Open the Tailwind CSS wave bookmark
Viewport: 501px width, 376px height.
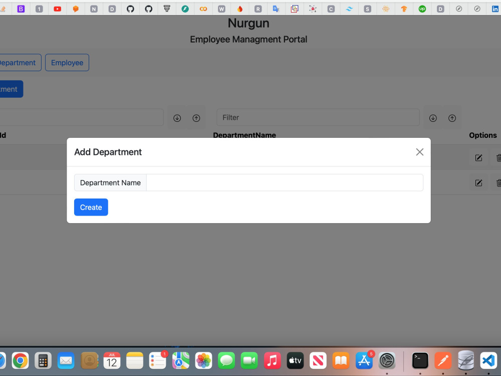(x=349, y=9)
